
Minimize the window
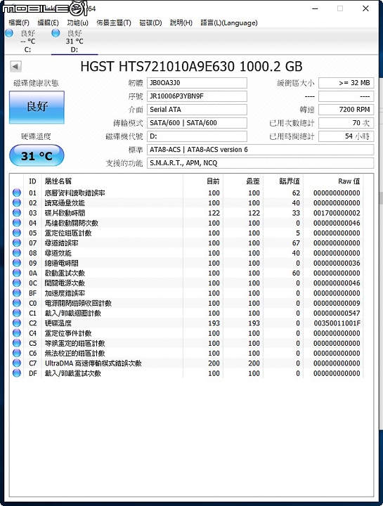316,8
